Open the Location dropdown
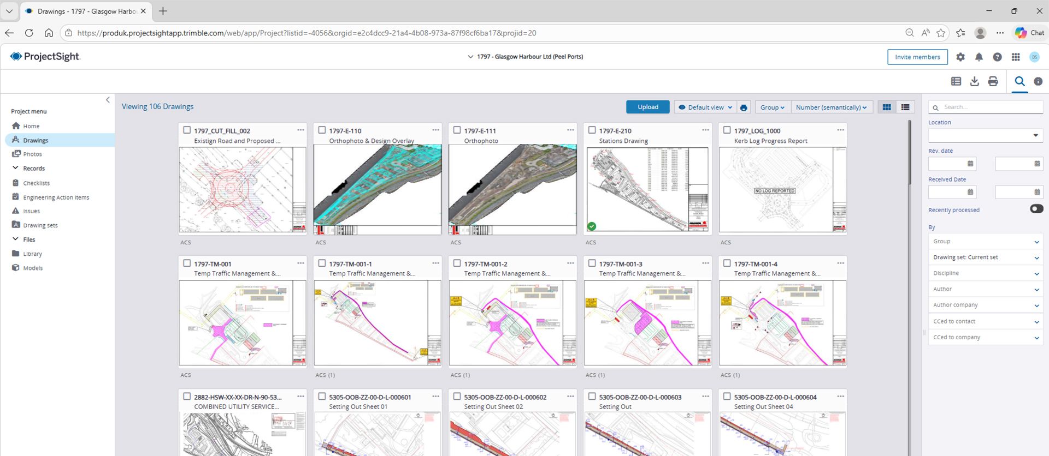 [x=986, y=135]
